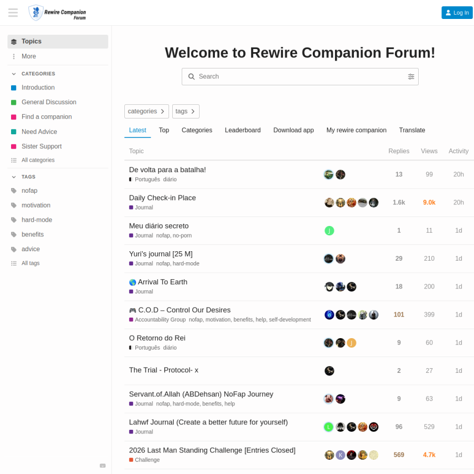Click first avatar on Servant.of.Allah row

329,399
